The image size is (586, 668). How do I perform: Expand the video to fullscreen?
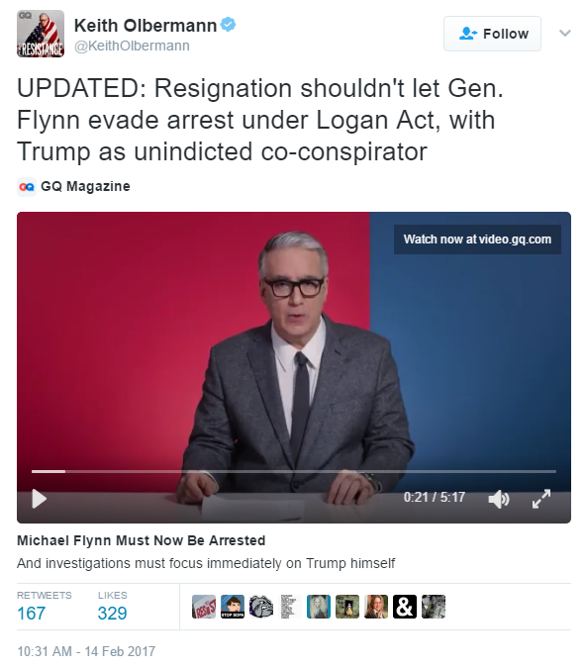pyautogui.click(x=541, y=499)
